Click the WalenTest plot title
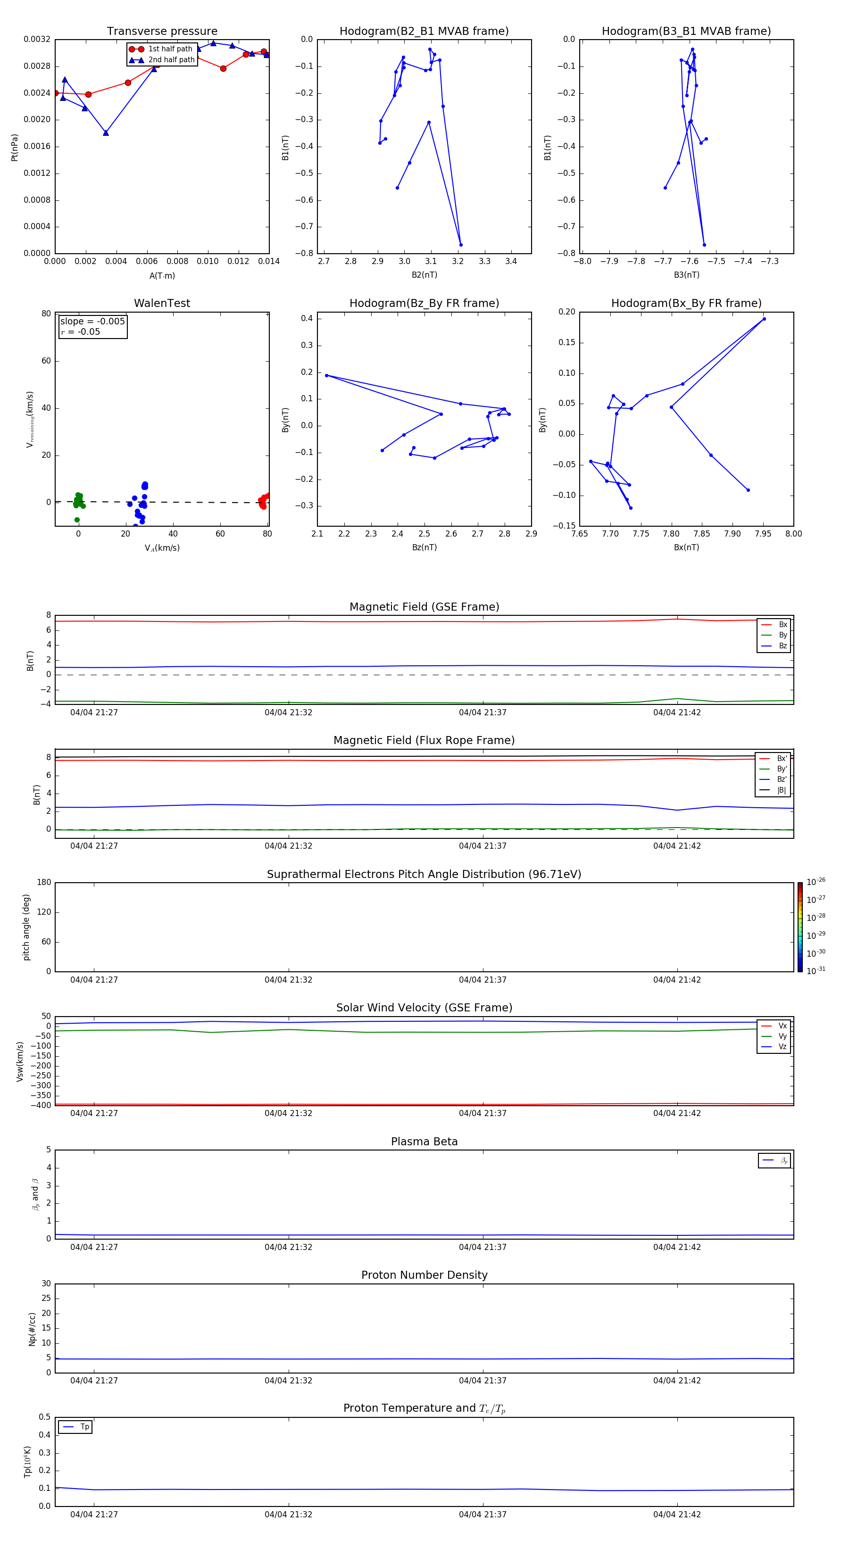 [162, 303]
